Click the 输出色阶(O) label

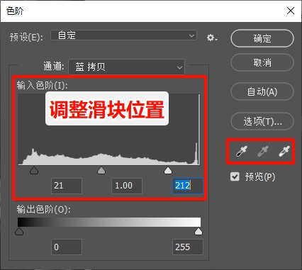pyautogui.click(x=43, y=209)
